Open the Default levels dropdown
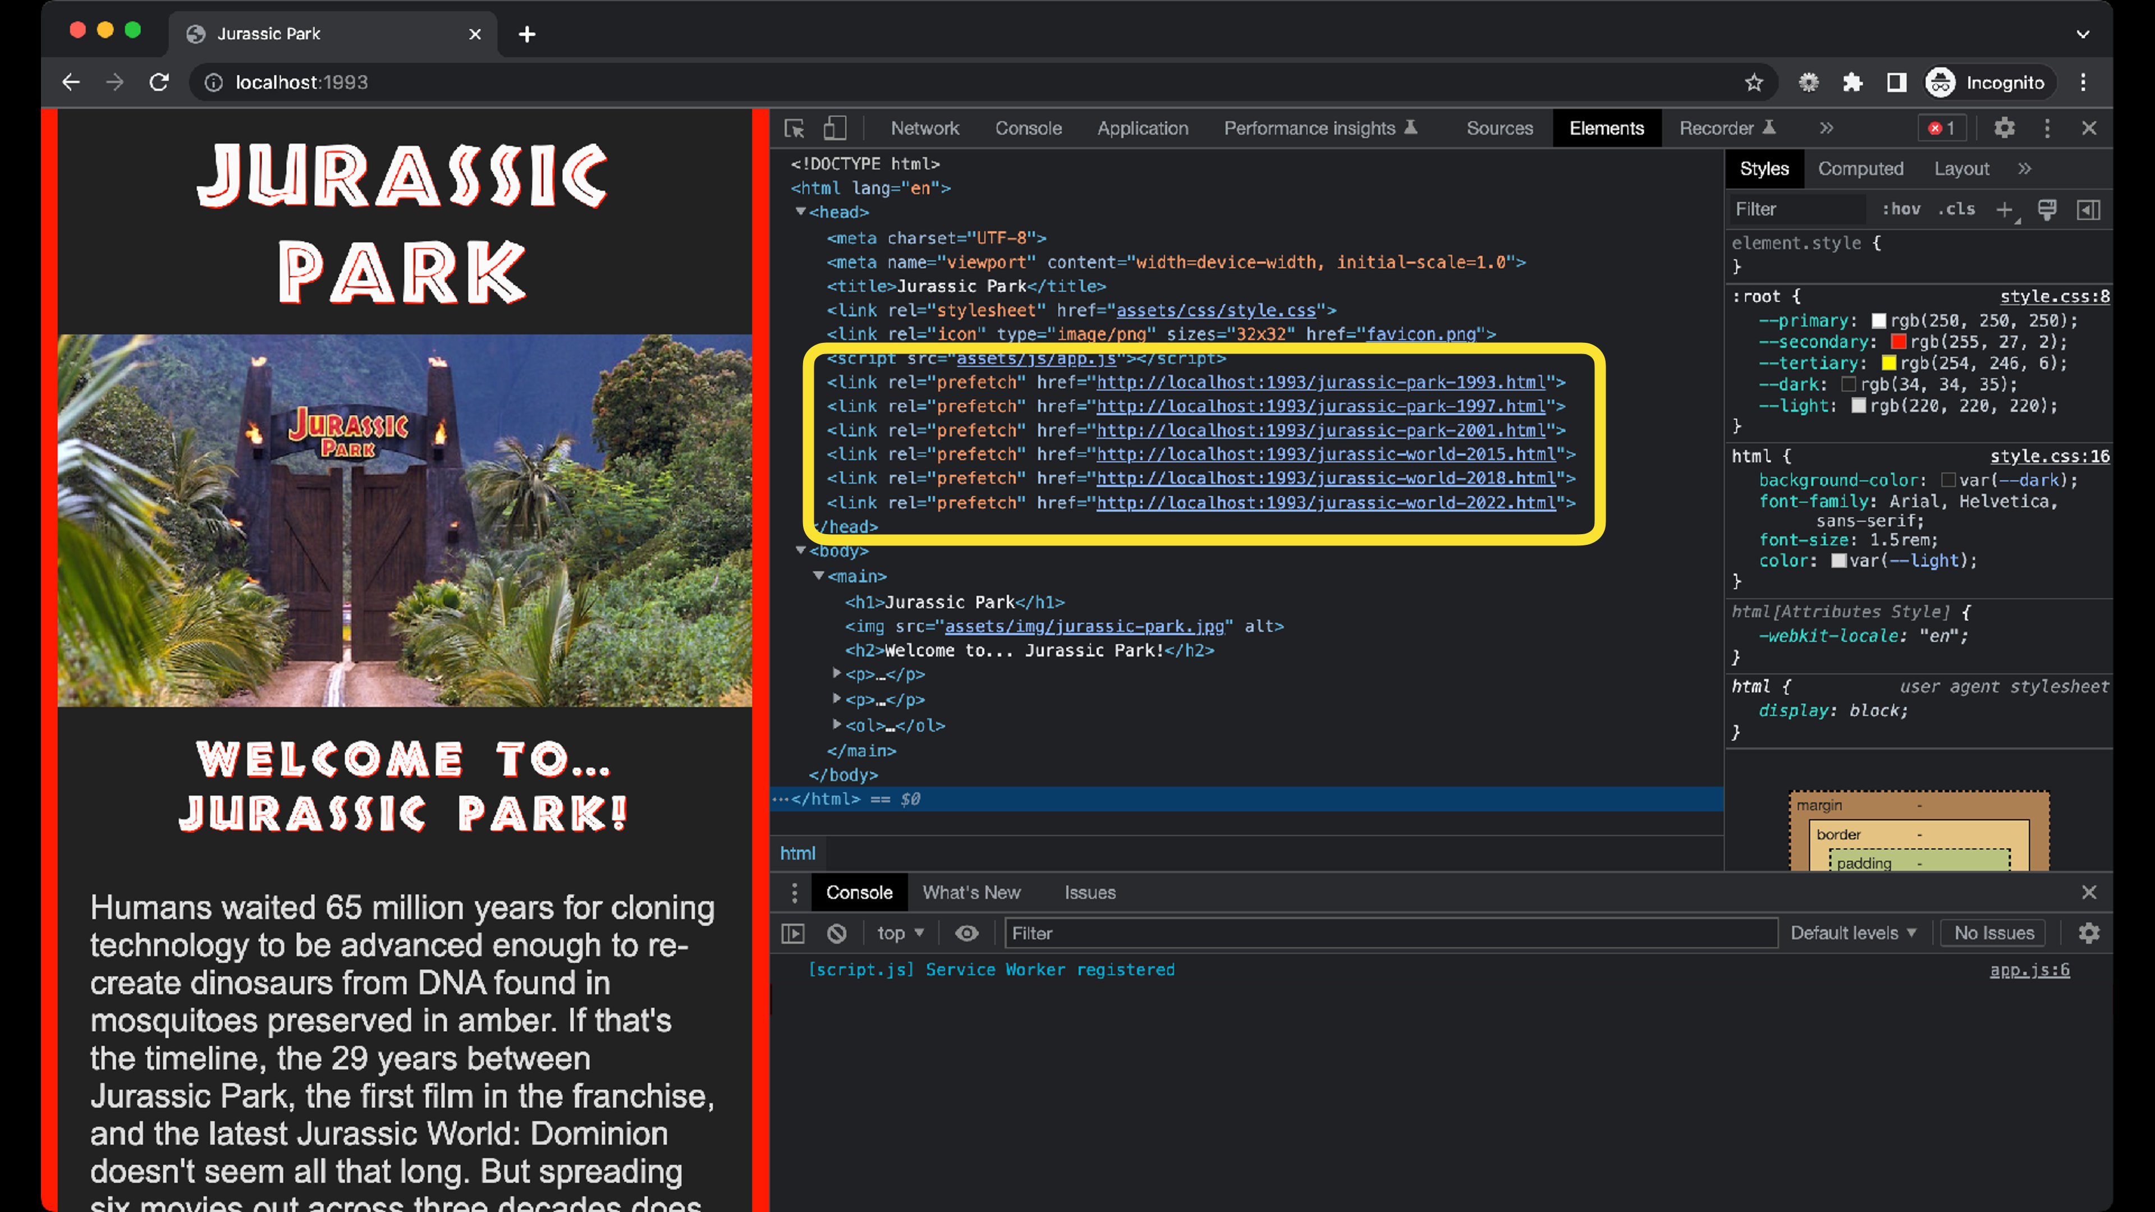Viewport: 2155px width, 1212px height. tap(1852, 933)
